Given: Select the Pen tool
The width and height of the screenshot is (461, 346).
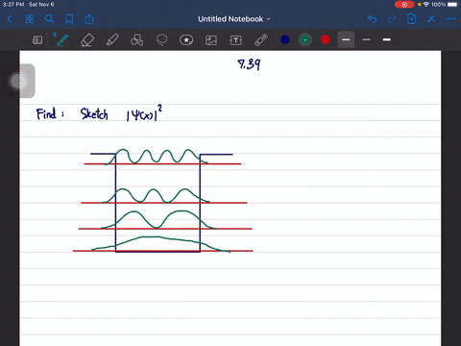Looking at the screenshot, I should pos(61,39).
